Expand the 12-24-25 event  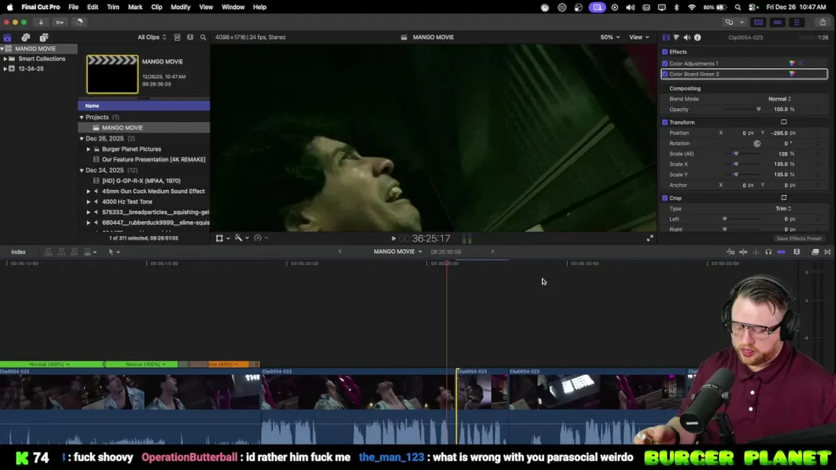(5, 69)
